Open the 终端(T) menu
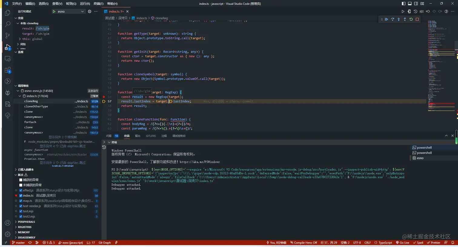 (x=98, y=4)
